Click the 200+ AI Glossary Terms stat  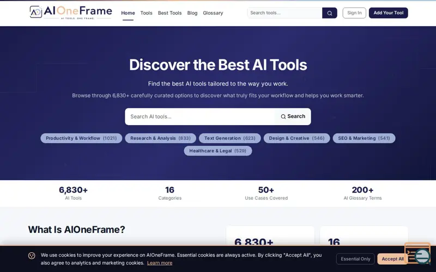tap(362, 193)
